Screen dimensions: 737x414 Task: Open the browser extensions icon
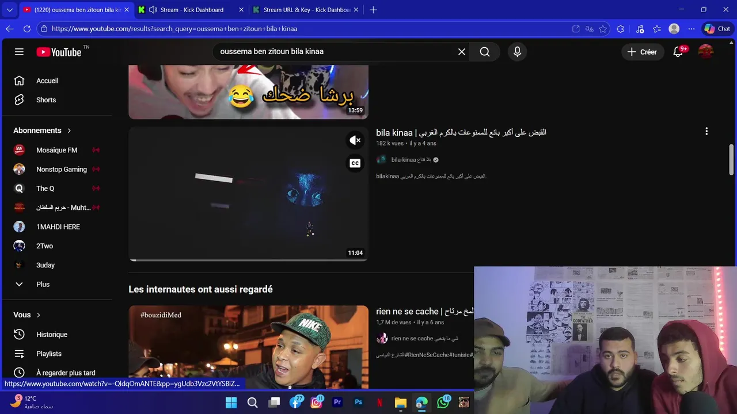tap(620, 29)
